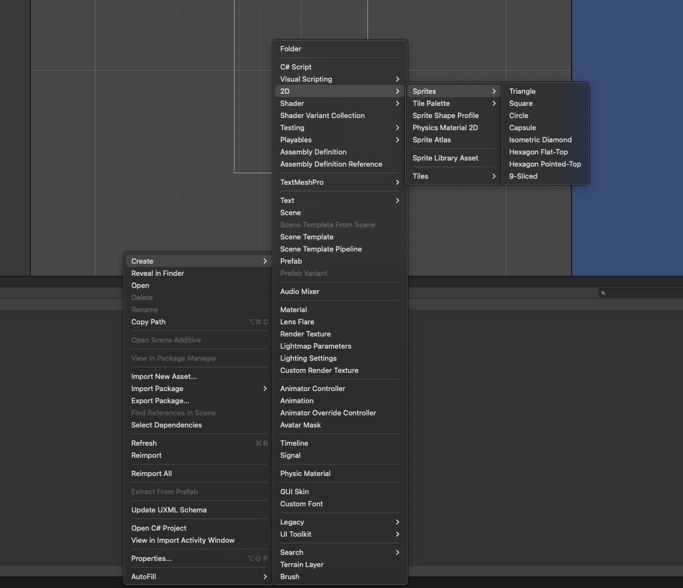Create an Assembly Definition
Viewport: 683px width, 588px height.
coord(340,152)
